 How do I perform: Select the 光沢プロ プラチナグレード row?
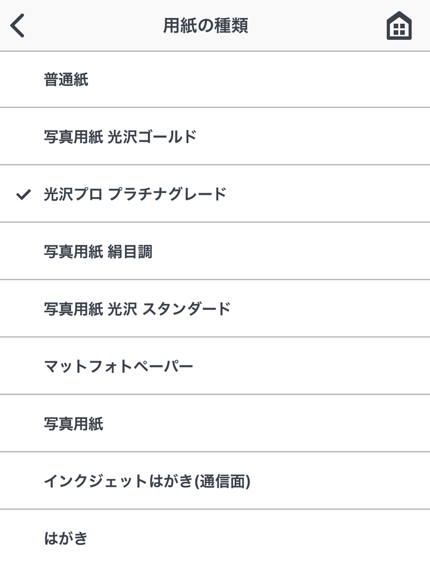click(215, 194)
